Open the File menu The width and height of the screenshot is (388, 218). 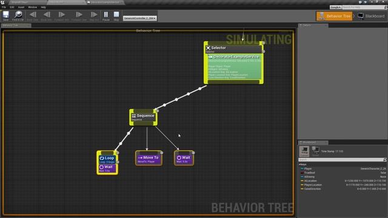click(x=4, y=7)
